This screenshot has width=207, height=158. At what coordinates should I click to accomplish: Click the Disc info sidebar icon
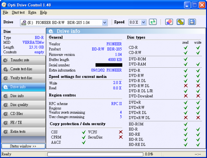coord(5,96)
